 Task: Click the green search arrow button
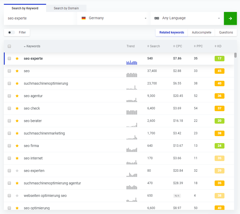coord(230,18)
